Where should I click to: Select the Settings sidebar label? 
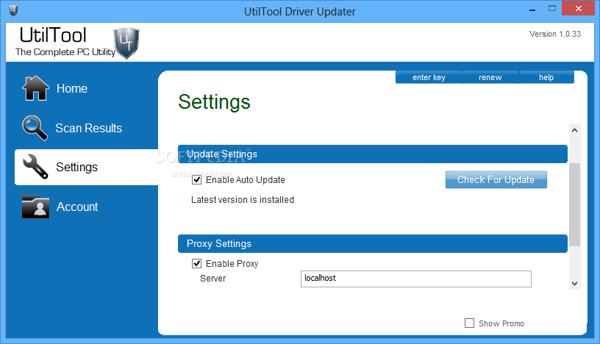pyautogui.click(x=77, y=167)
